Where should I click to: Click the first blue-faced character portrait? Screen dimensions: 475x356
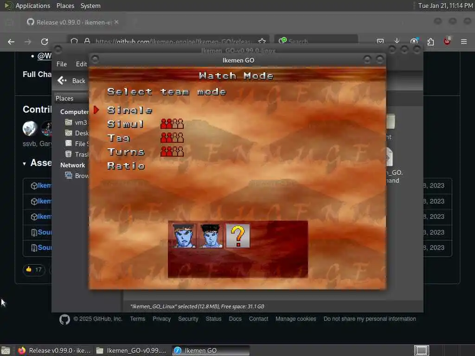coord(185,236)
